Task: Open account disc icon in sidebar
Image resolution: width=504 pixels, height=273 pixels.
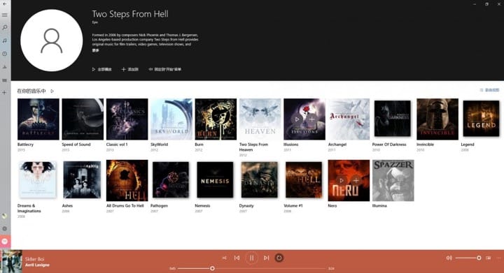Action: [x=4, y=216]
